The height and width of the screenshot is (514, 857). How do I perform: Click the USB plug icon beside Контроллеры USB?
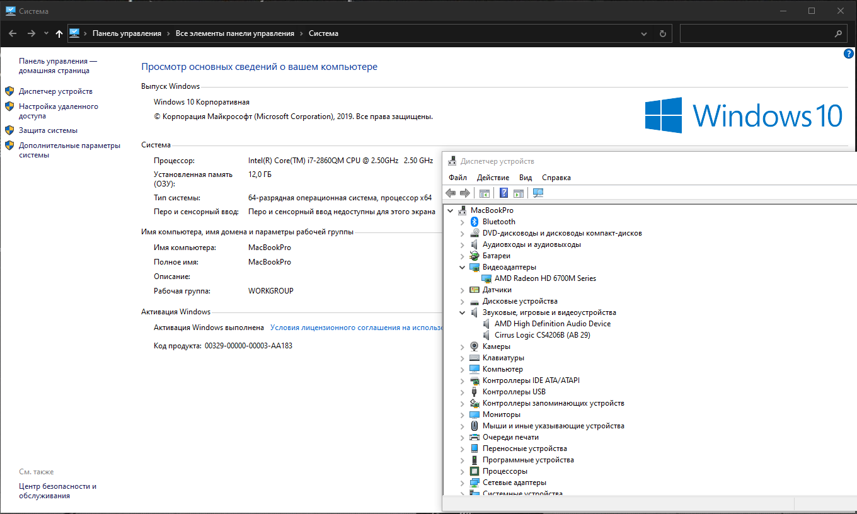(475, 392)
